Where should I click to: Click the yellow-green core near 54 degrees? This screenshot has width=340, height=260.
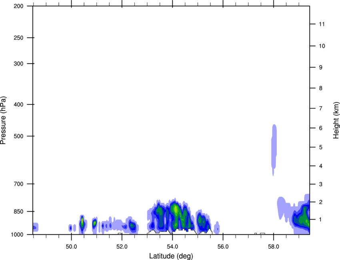click(176, 209)
